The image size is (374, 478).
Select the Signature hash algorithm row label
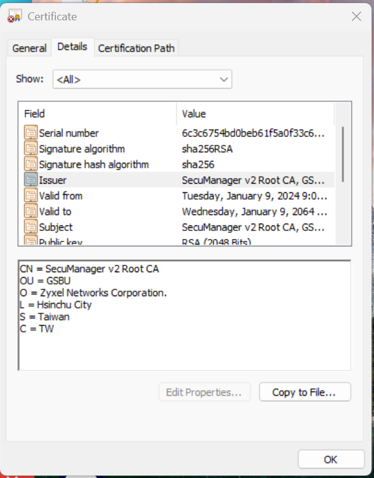pos(94,165)
